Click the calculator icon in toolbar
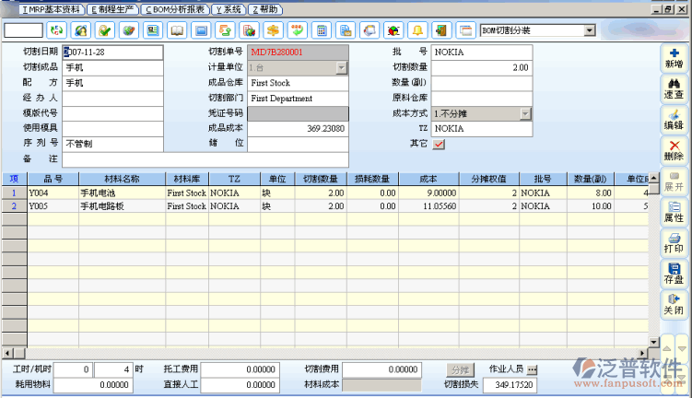 pos(322,30)
